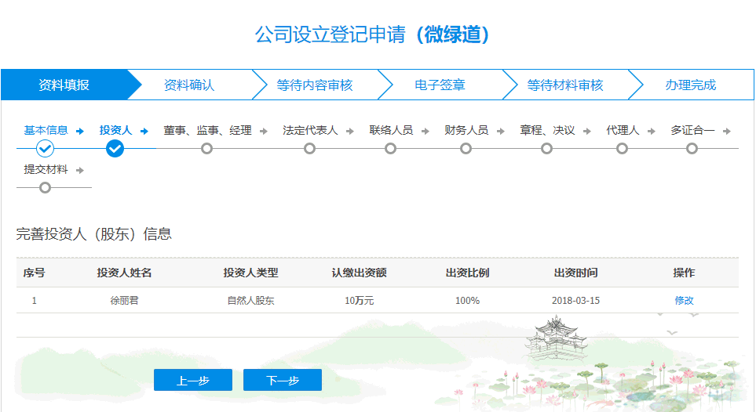Click the arrow icon after 多证合一
Image resolution: width=756 pixels, height=412 pixels.
727,131
